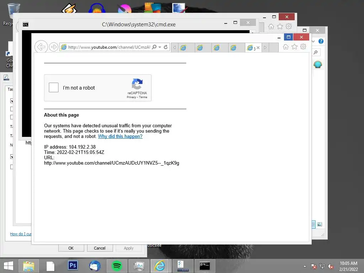Launch Photoshop from the taskbar
Screen dimensions: 364x273
tap(73, 265)
